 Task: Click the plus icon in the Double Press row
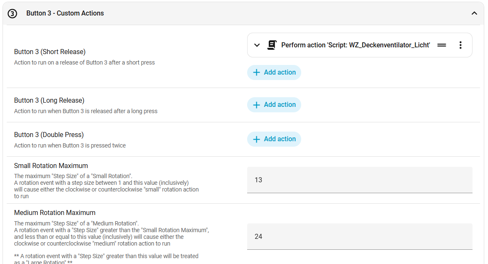(x=257, y=139)
